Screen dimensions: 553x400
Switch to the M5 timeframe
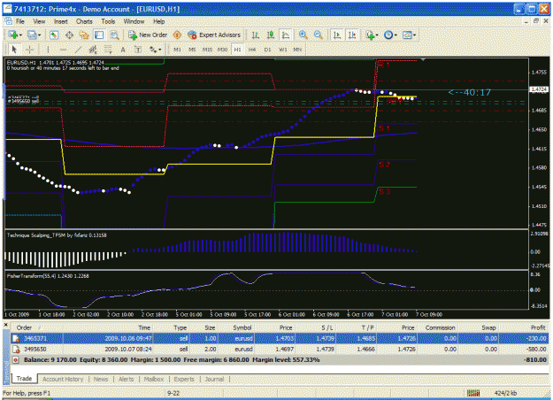(192, 50)
